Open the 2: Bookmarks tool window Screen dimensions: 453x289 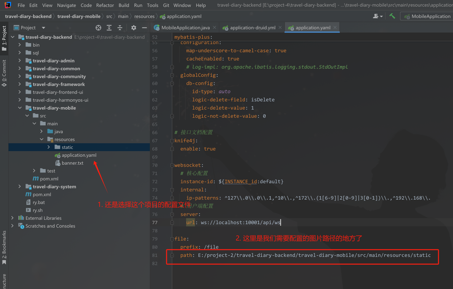[x=4, y=247]
